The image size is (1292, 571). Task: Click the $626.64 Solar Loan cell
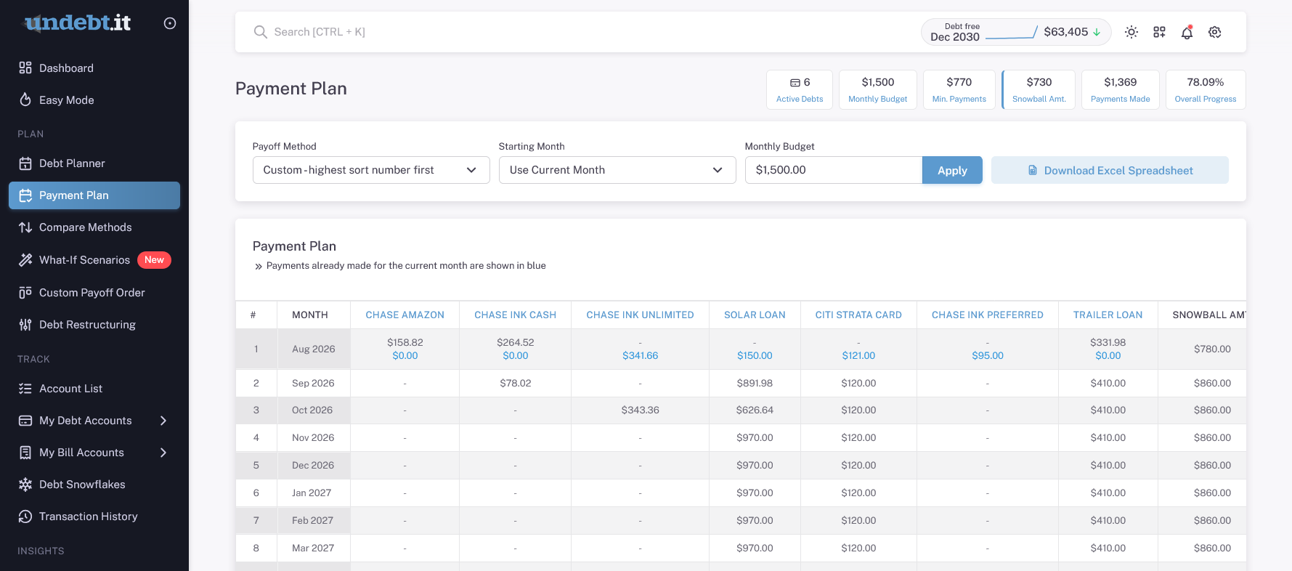coord(755,410)
